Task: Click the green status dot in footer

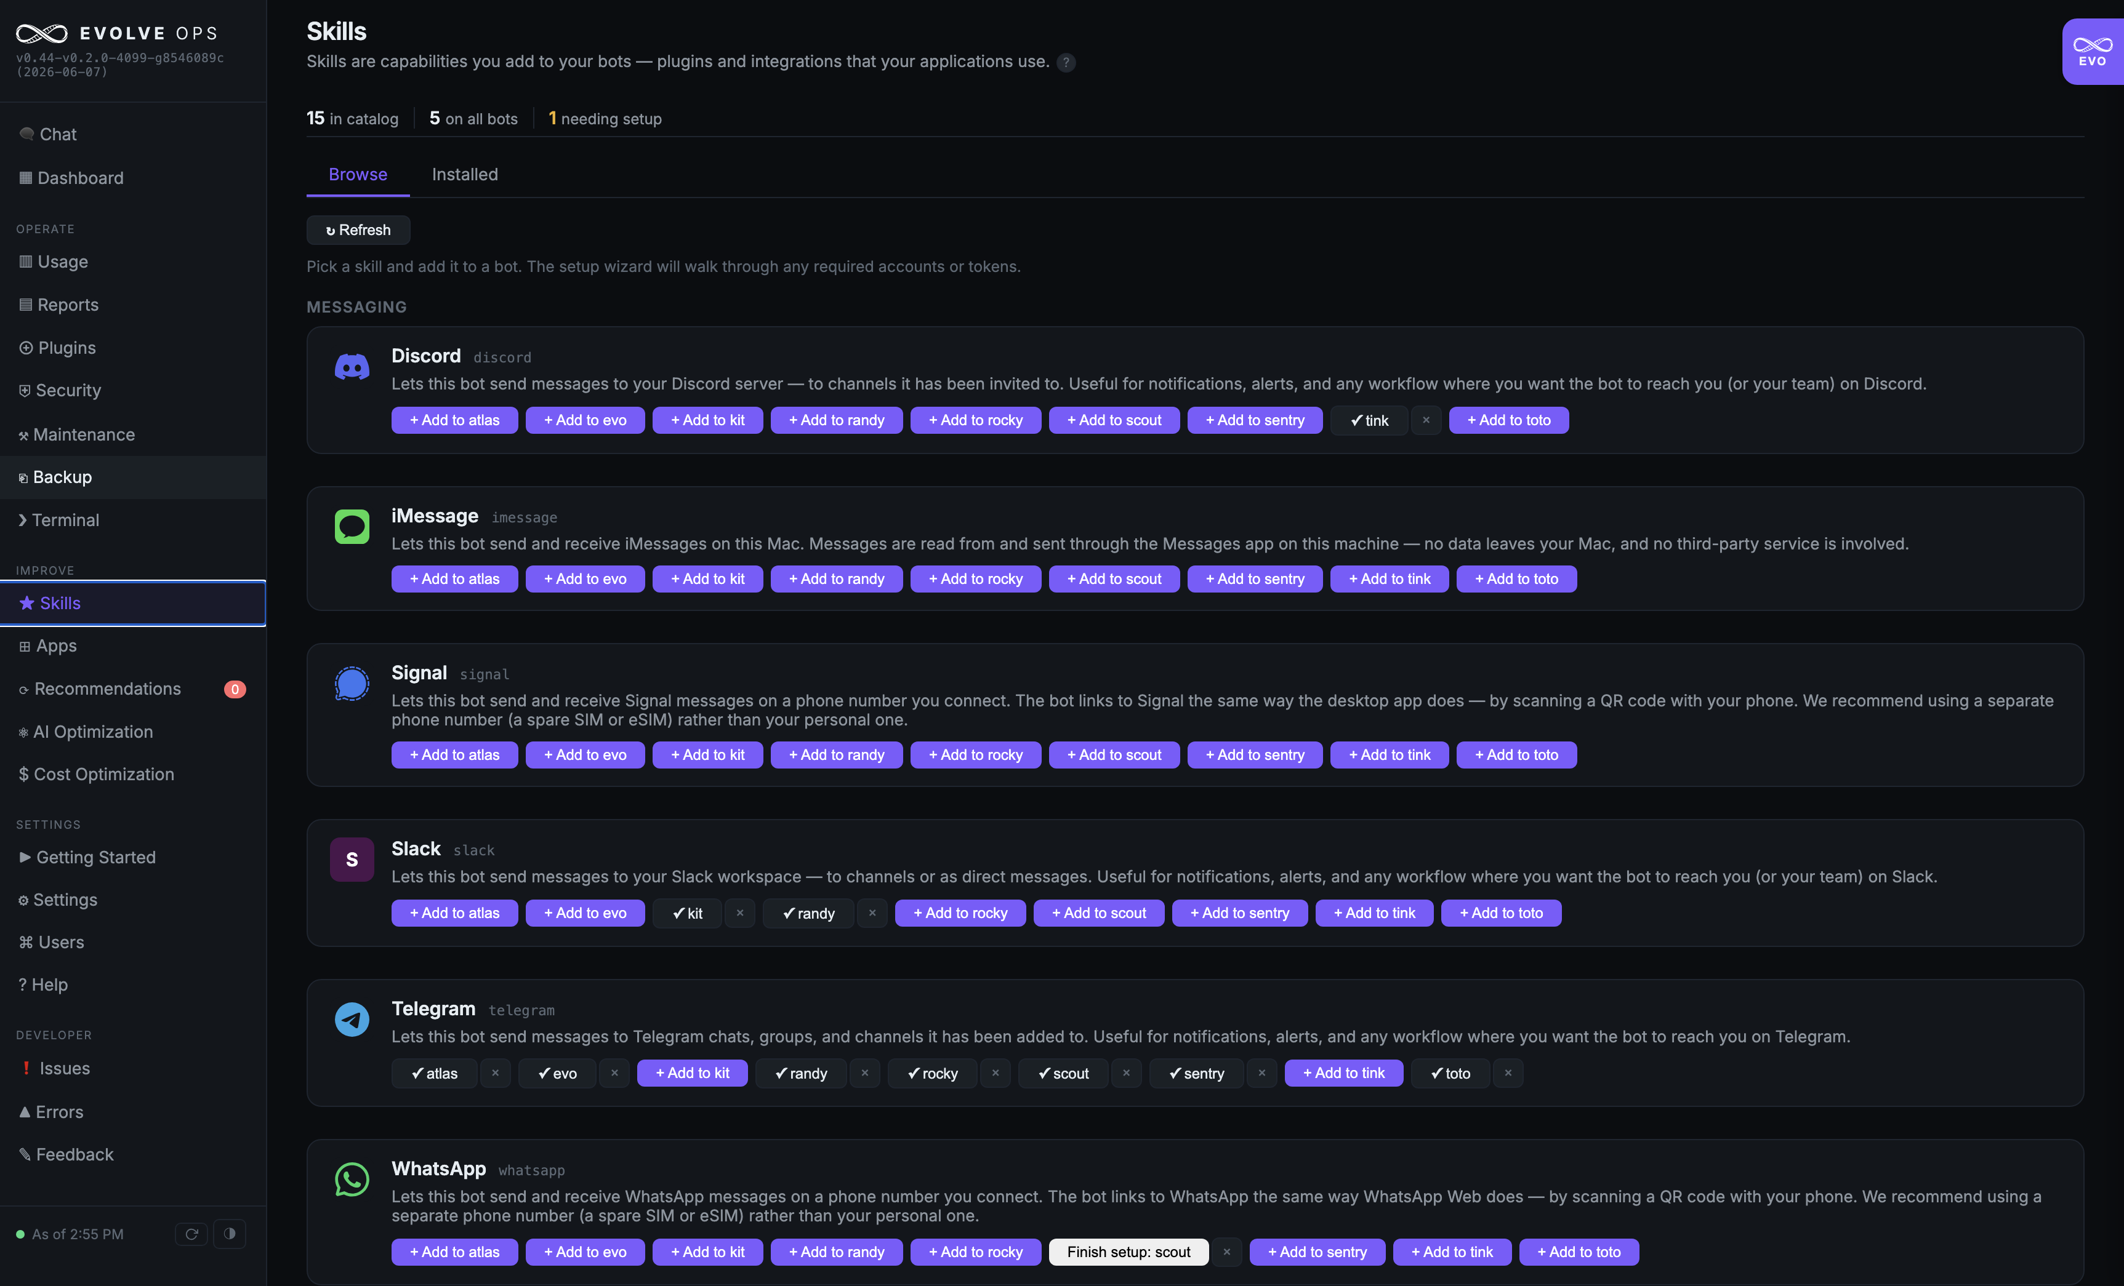Action: [x=20, y=1234]
